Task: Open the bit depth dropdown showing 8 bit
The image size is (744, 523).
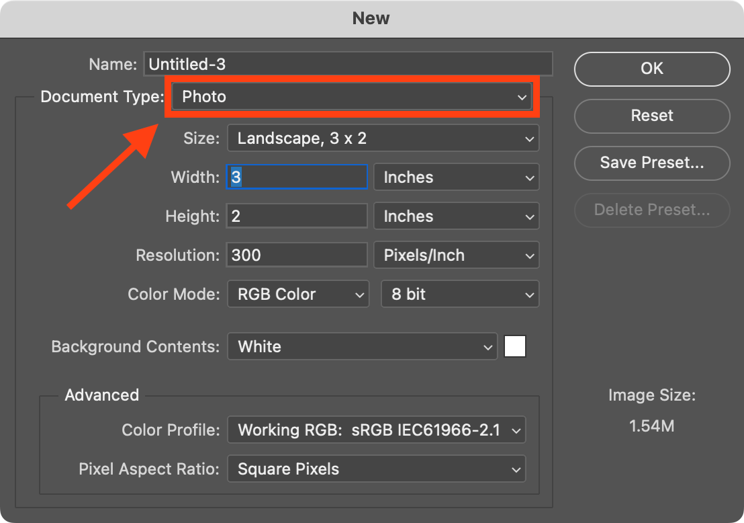Action: click(x=459, y=294)
